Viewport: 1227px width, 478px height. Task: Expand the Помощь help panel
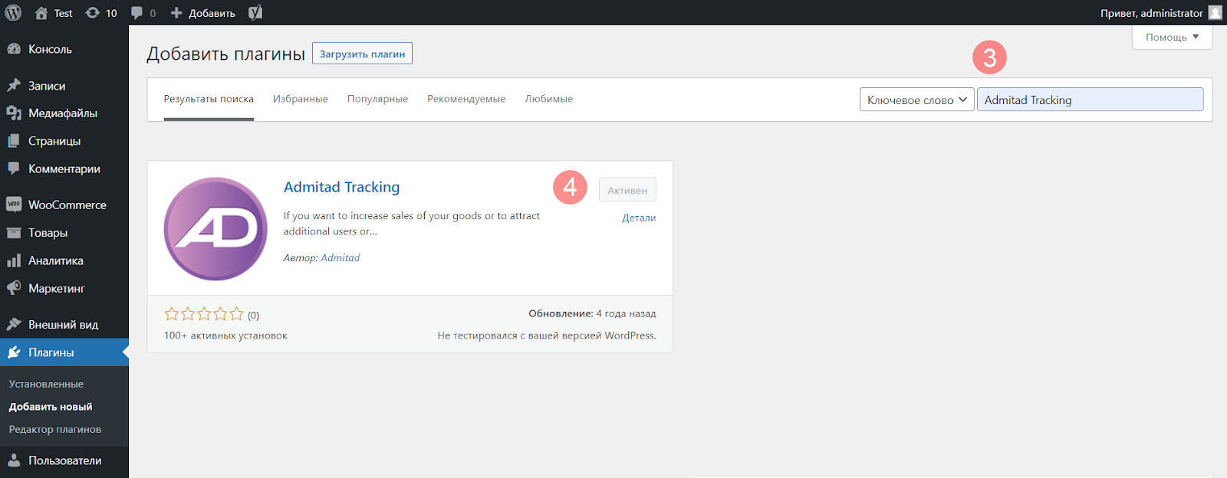tap(1171, 37)
